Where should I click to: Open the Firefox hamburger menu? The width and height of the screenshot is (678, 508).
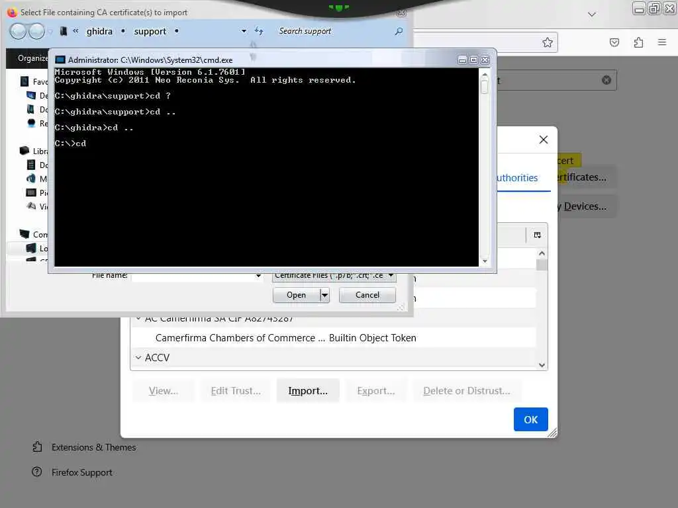point(662,42)
